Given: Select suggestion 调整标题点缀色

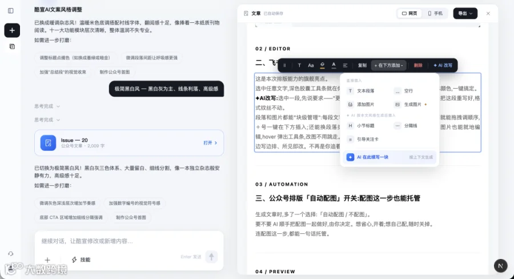Looking at the screenshot, I should (75, 58).
